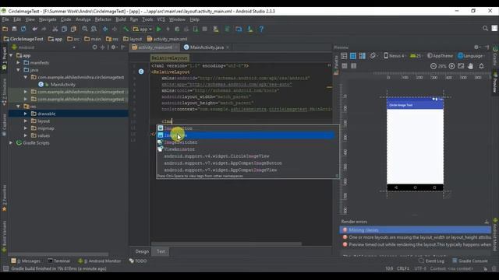Click the search everywhere magnifier
Viewport: 499px width, 280px height.
(485, 29)
